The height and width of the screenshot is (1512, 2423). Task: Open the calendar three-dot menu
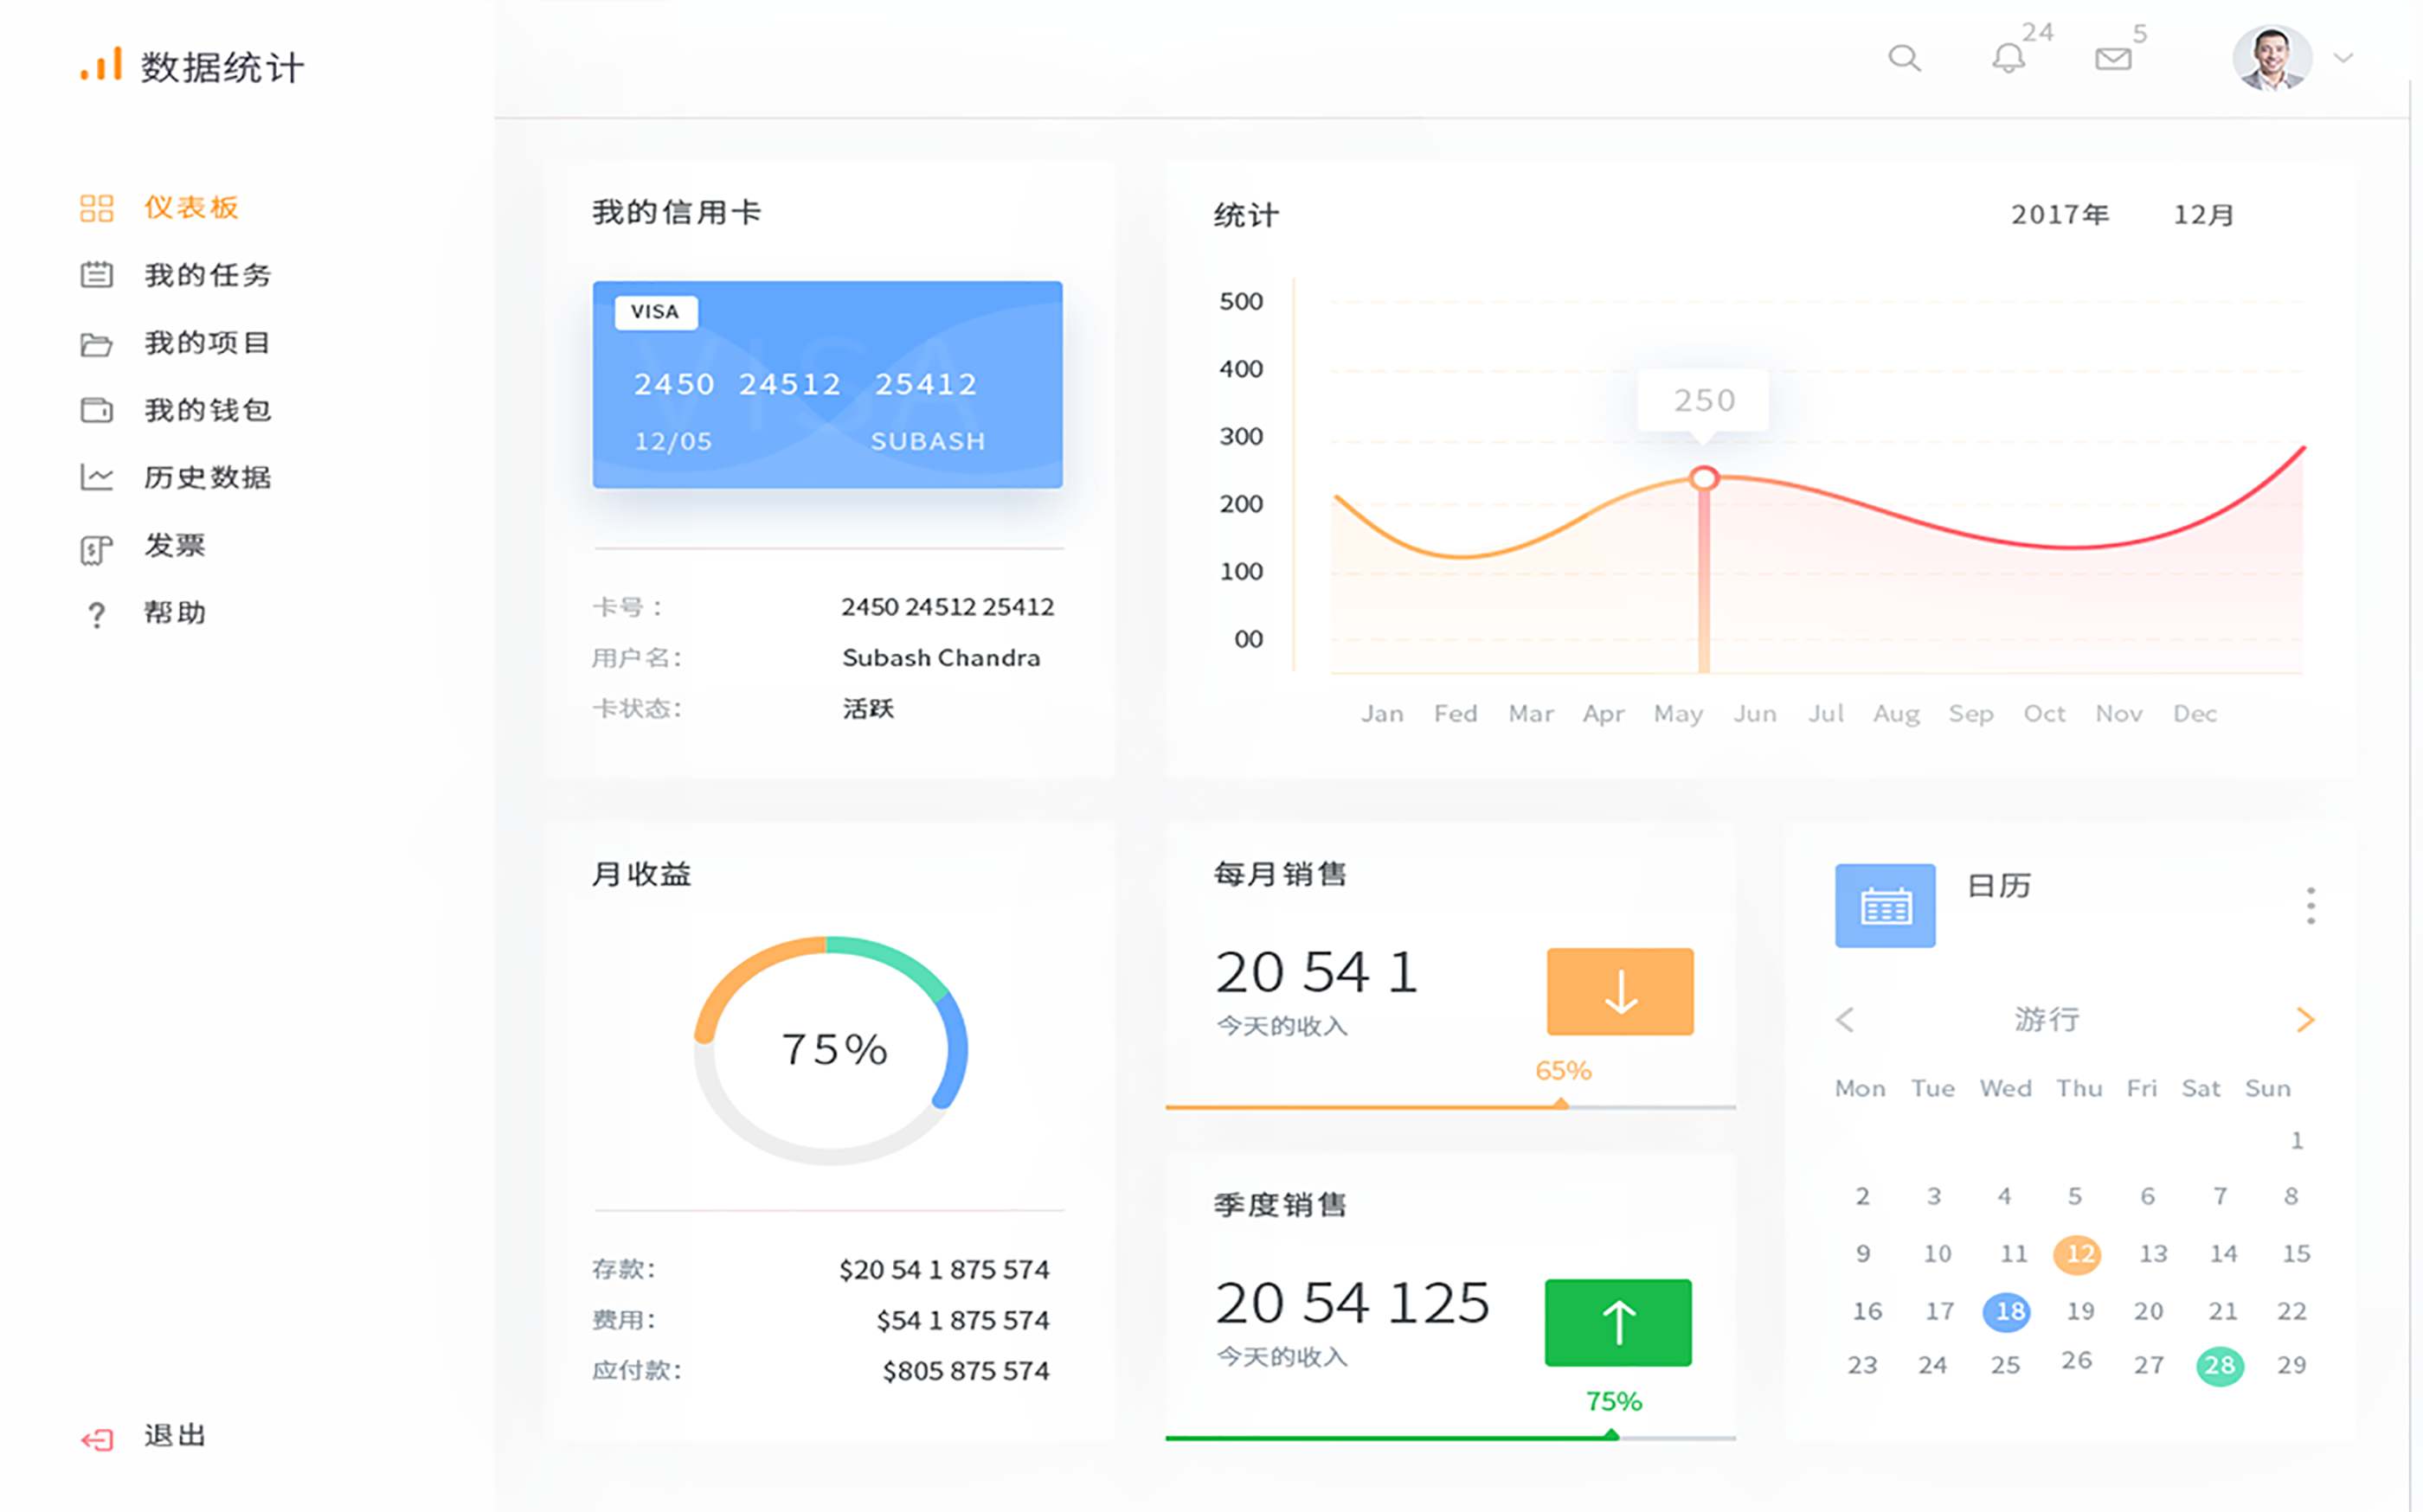(x=2310, y=905)
